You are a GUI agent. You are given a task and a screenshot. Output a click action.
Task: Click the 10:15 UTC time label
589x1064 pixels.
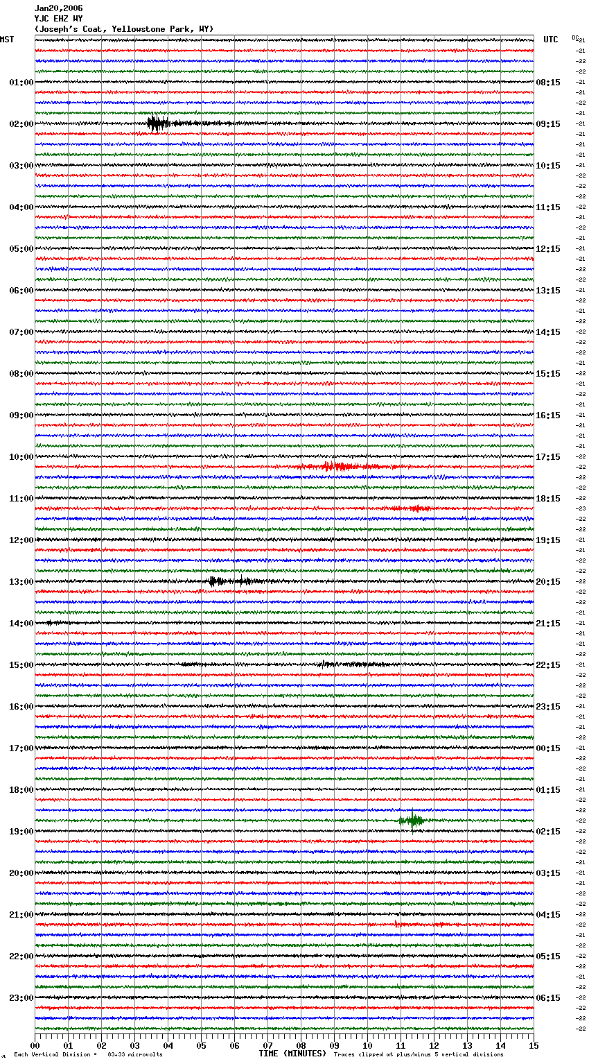point(548,166)
